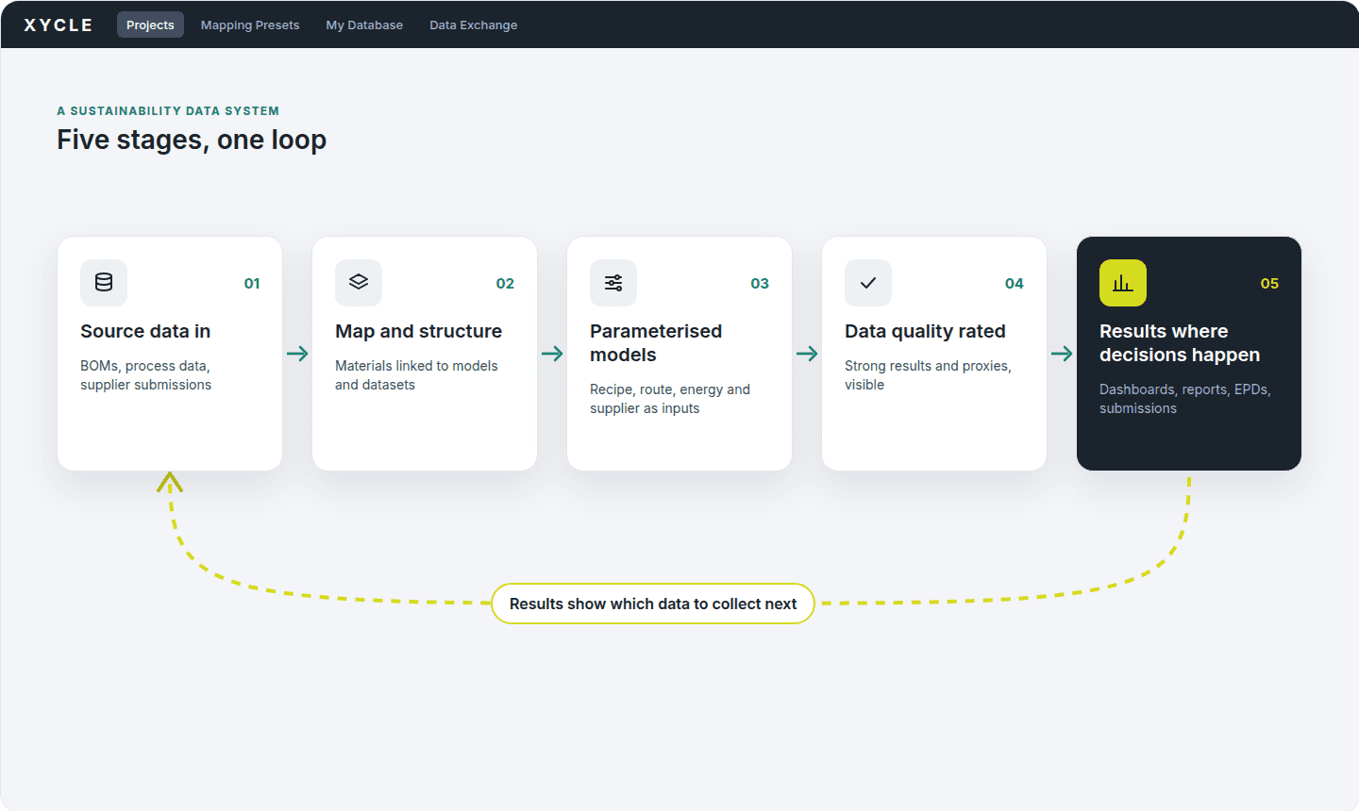Select the 'Parameterised models' heading
The width and height of the screenshot is (1359, 811).
pyautogui.click(x=656, y=343)
